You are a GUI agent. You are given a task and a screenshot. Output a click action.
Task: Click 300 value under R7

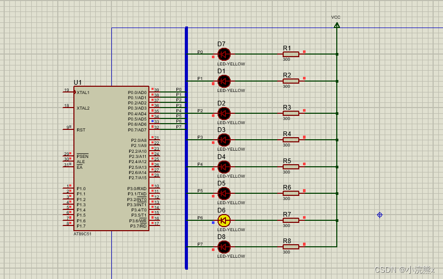tap(286, 225)
